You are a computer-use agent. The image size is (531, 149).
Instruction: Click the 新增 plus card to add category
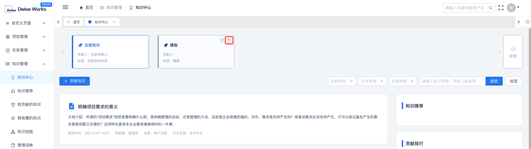[513, 52]
